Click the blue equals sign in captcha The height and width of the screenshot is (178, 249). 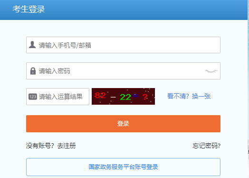tap(135, 96)
